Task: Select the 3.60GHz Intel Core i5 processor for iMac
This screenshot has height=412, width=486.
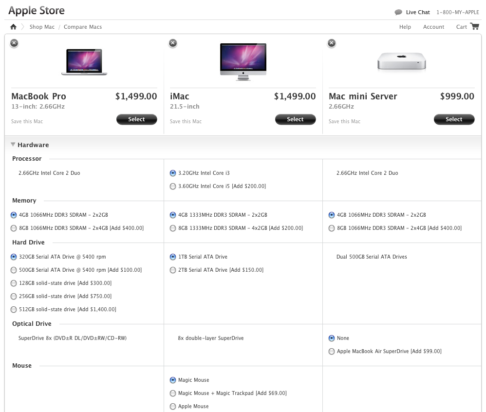Action: click(173, 186)
